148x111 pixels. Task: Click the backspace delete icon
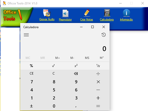click(76, 74)
